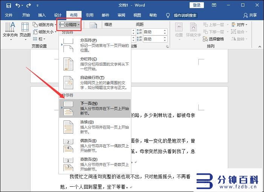Click the 分隔符 breaks dropdown button

click(69, 25)
